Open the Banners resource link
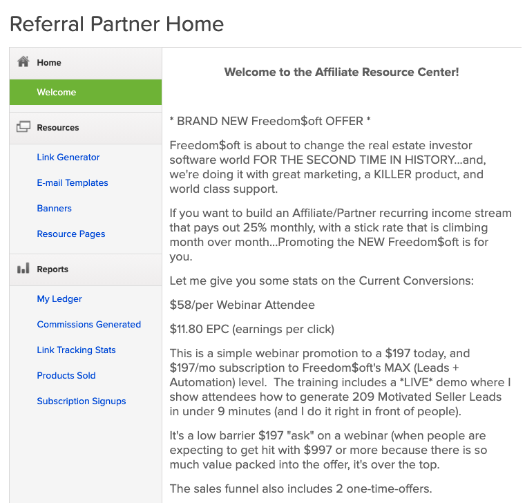525x503 pixels. (x=55, y=208)
